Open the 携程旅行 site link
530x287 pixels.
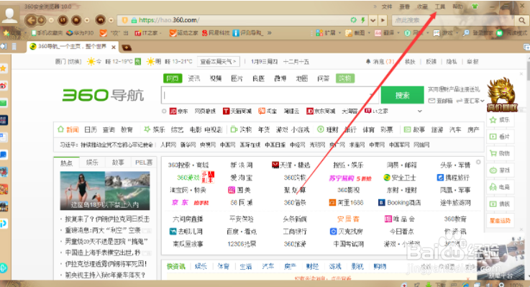tap(453, 178)
